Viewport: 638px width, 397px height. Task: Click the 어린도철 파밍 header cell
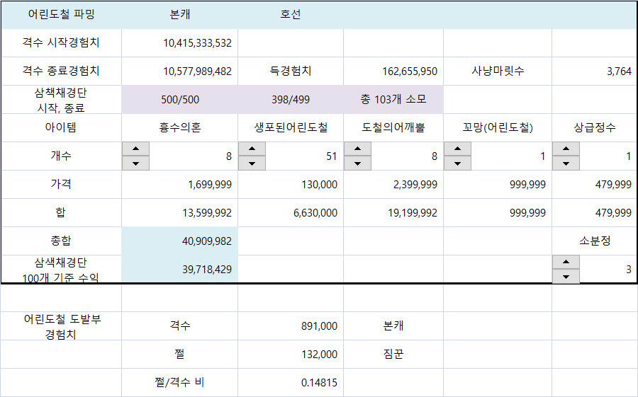(61, 15)
